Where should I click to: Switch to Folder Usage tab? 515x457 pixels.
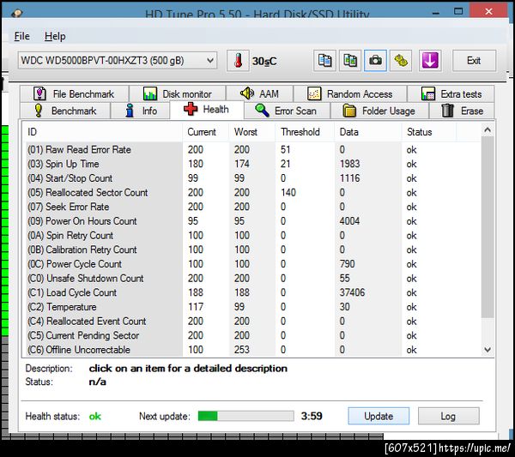(x=379, y=111)
